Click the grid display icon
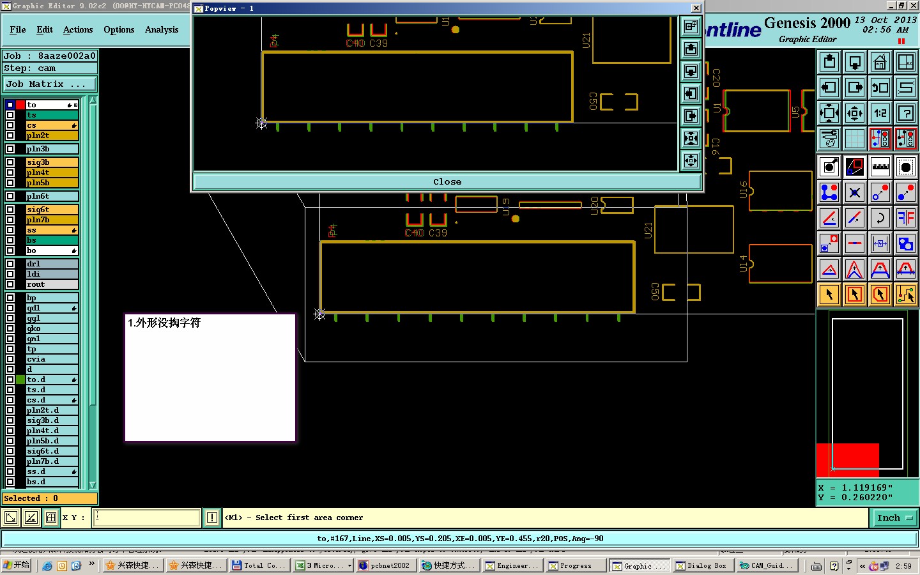 point(855,139)
